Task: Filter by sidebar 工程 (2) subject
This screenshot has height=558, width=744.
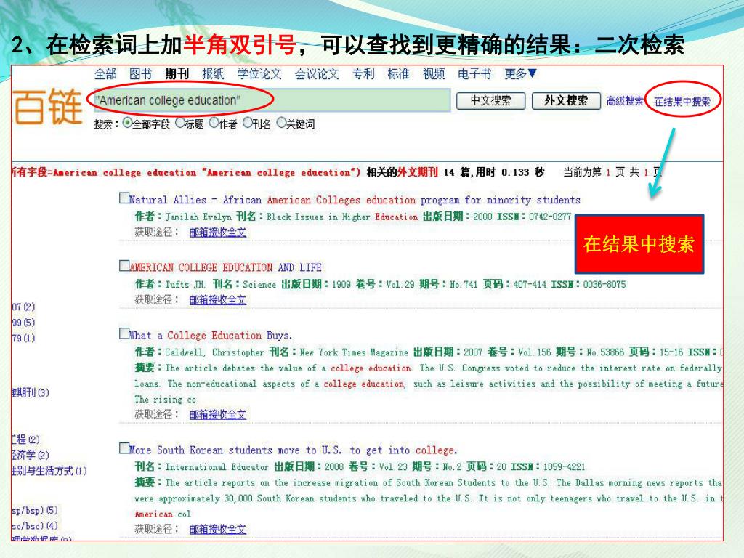Action: [x=27, y=440]
